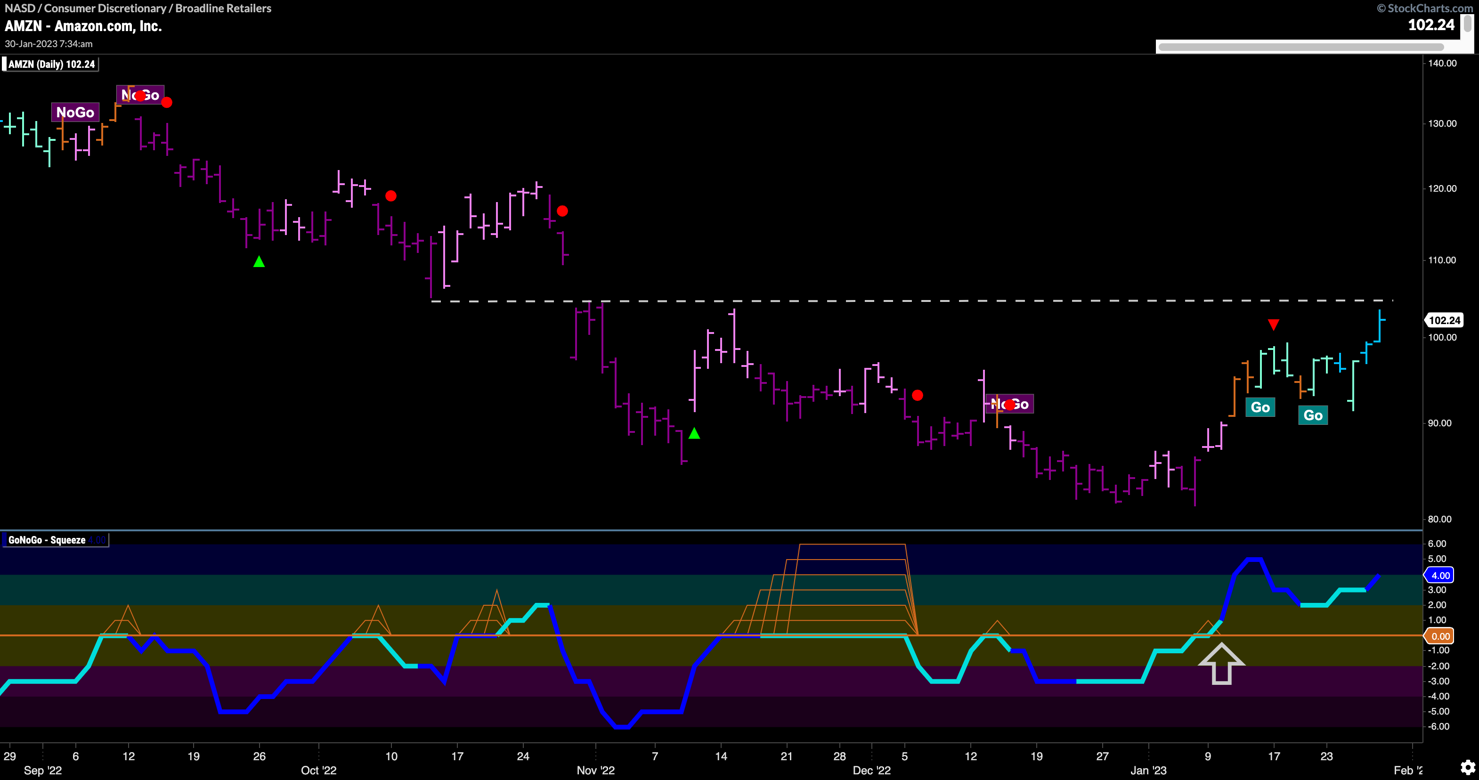Click the AMZN (Daily) 102.24 legend label
1479x780 pixels.
click(x=50, y=64)
